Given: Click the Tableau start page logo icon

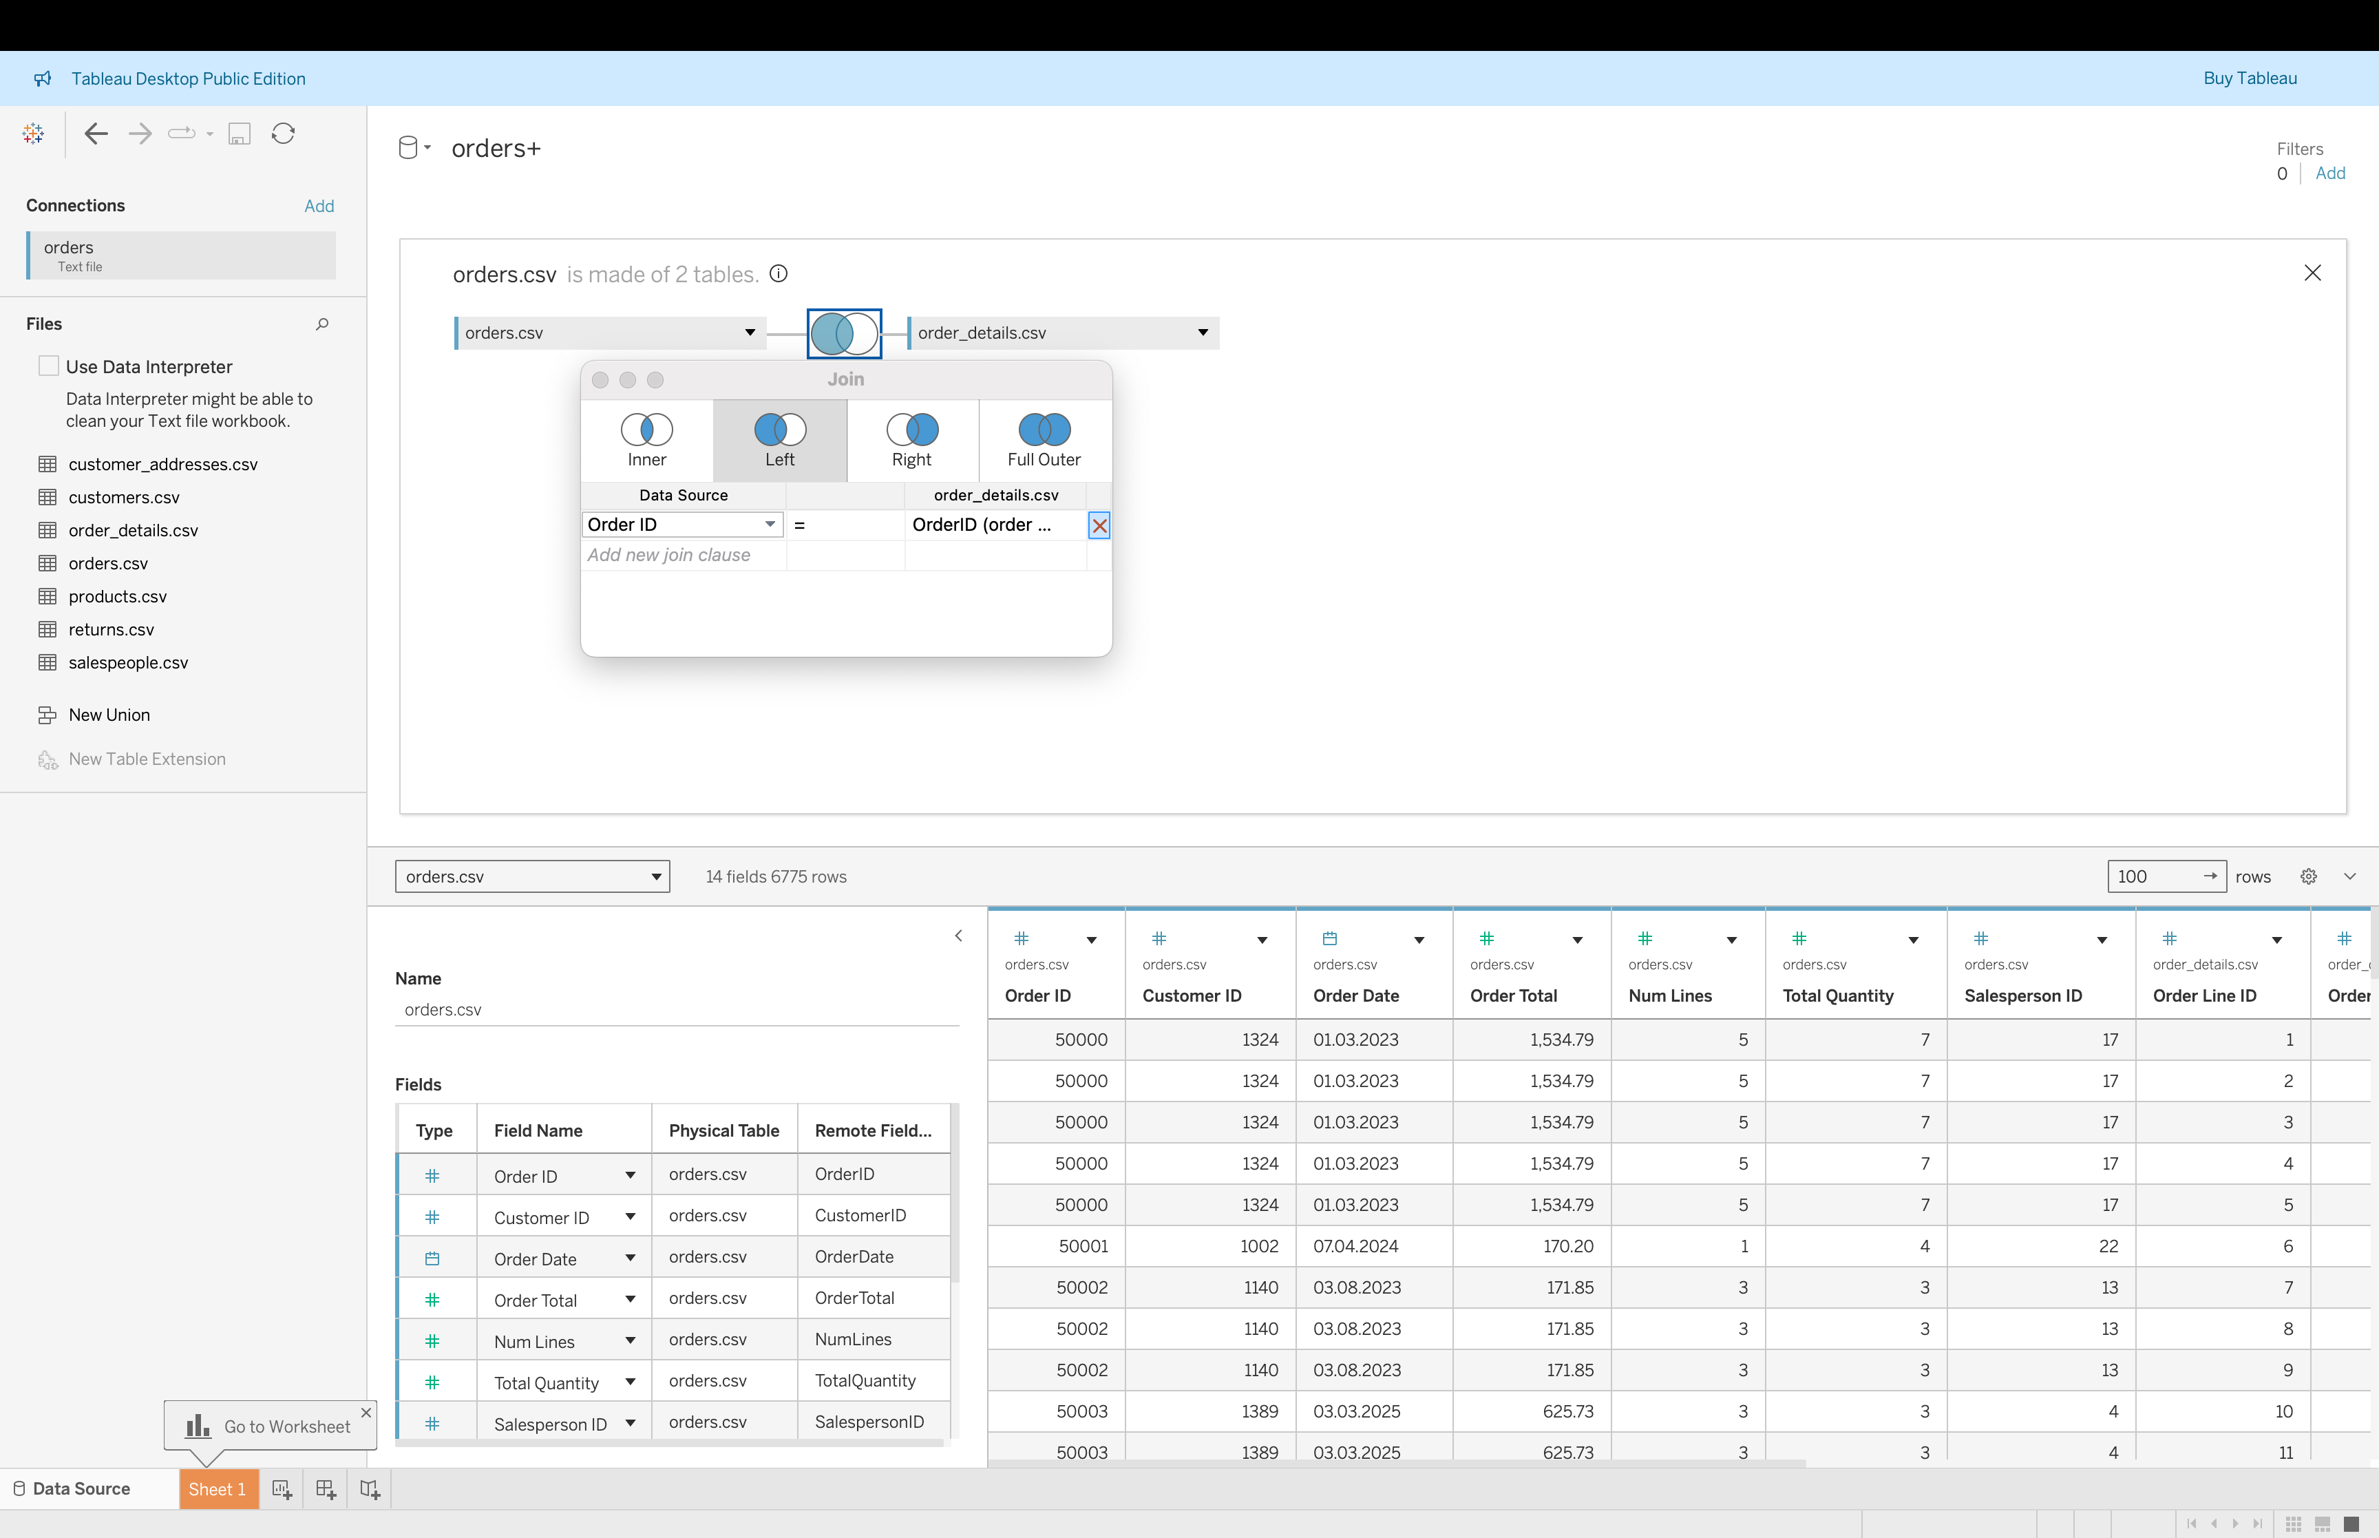Looking at the screenshot, I should [33, 134].
